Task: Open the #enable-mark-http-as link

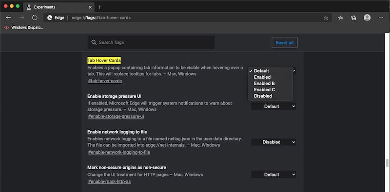Action: (x=109, y=182)
